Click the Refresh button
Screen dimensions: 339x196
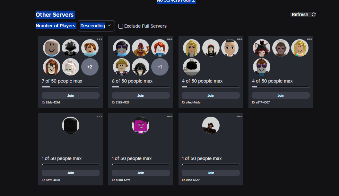[300, 14]
